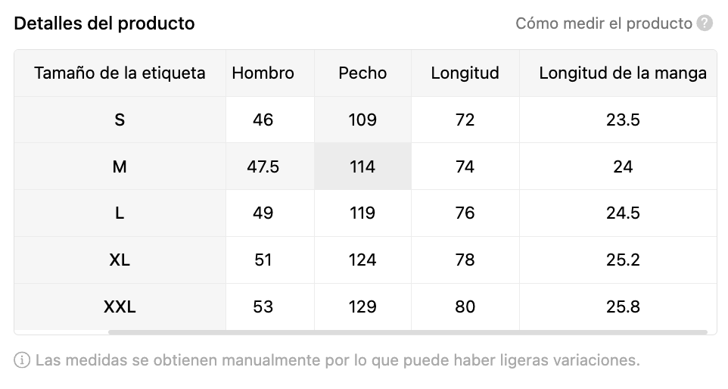Click the "Longitud de la manga" header
This screenshot has height=389, width=728.
coord(622,73)
